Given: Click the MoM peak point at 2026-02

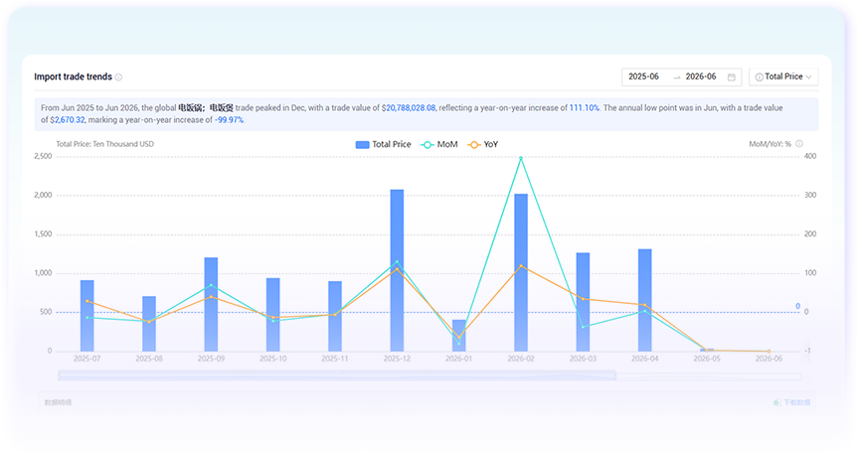Looking at the screenshot, I should point(521,159).
